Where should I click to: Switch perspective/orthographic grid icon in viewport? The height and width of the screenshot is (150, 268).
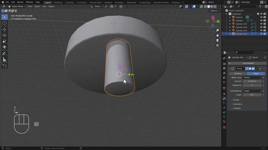pos(217,45)
